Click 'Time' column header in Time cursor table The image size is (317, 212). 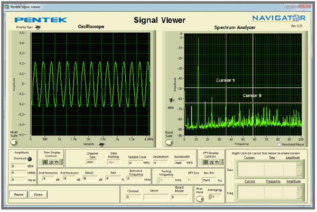pyautogui.click(x=272, y=158)
